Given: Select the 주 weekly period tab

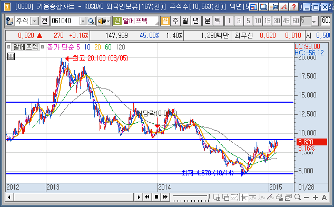Looking at the screenshot, I should click(x=175, y=21).
